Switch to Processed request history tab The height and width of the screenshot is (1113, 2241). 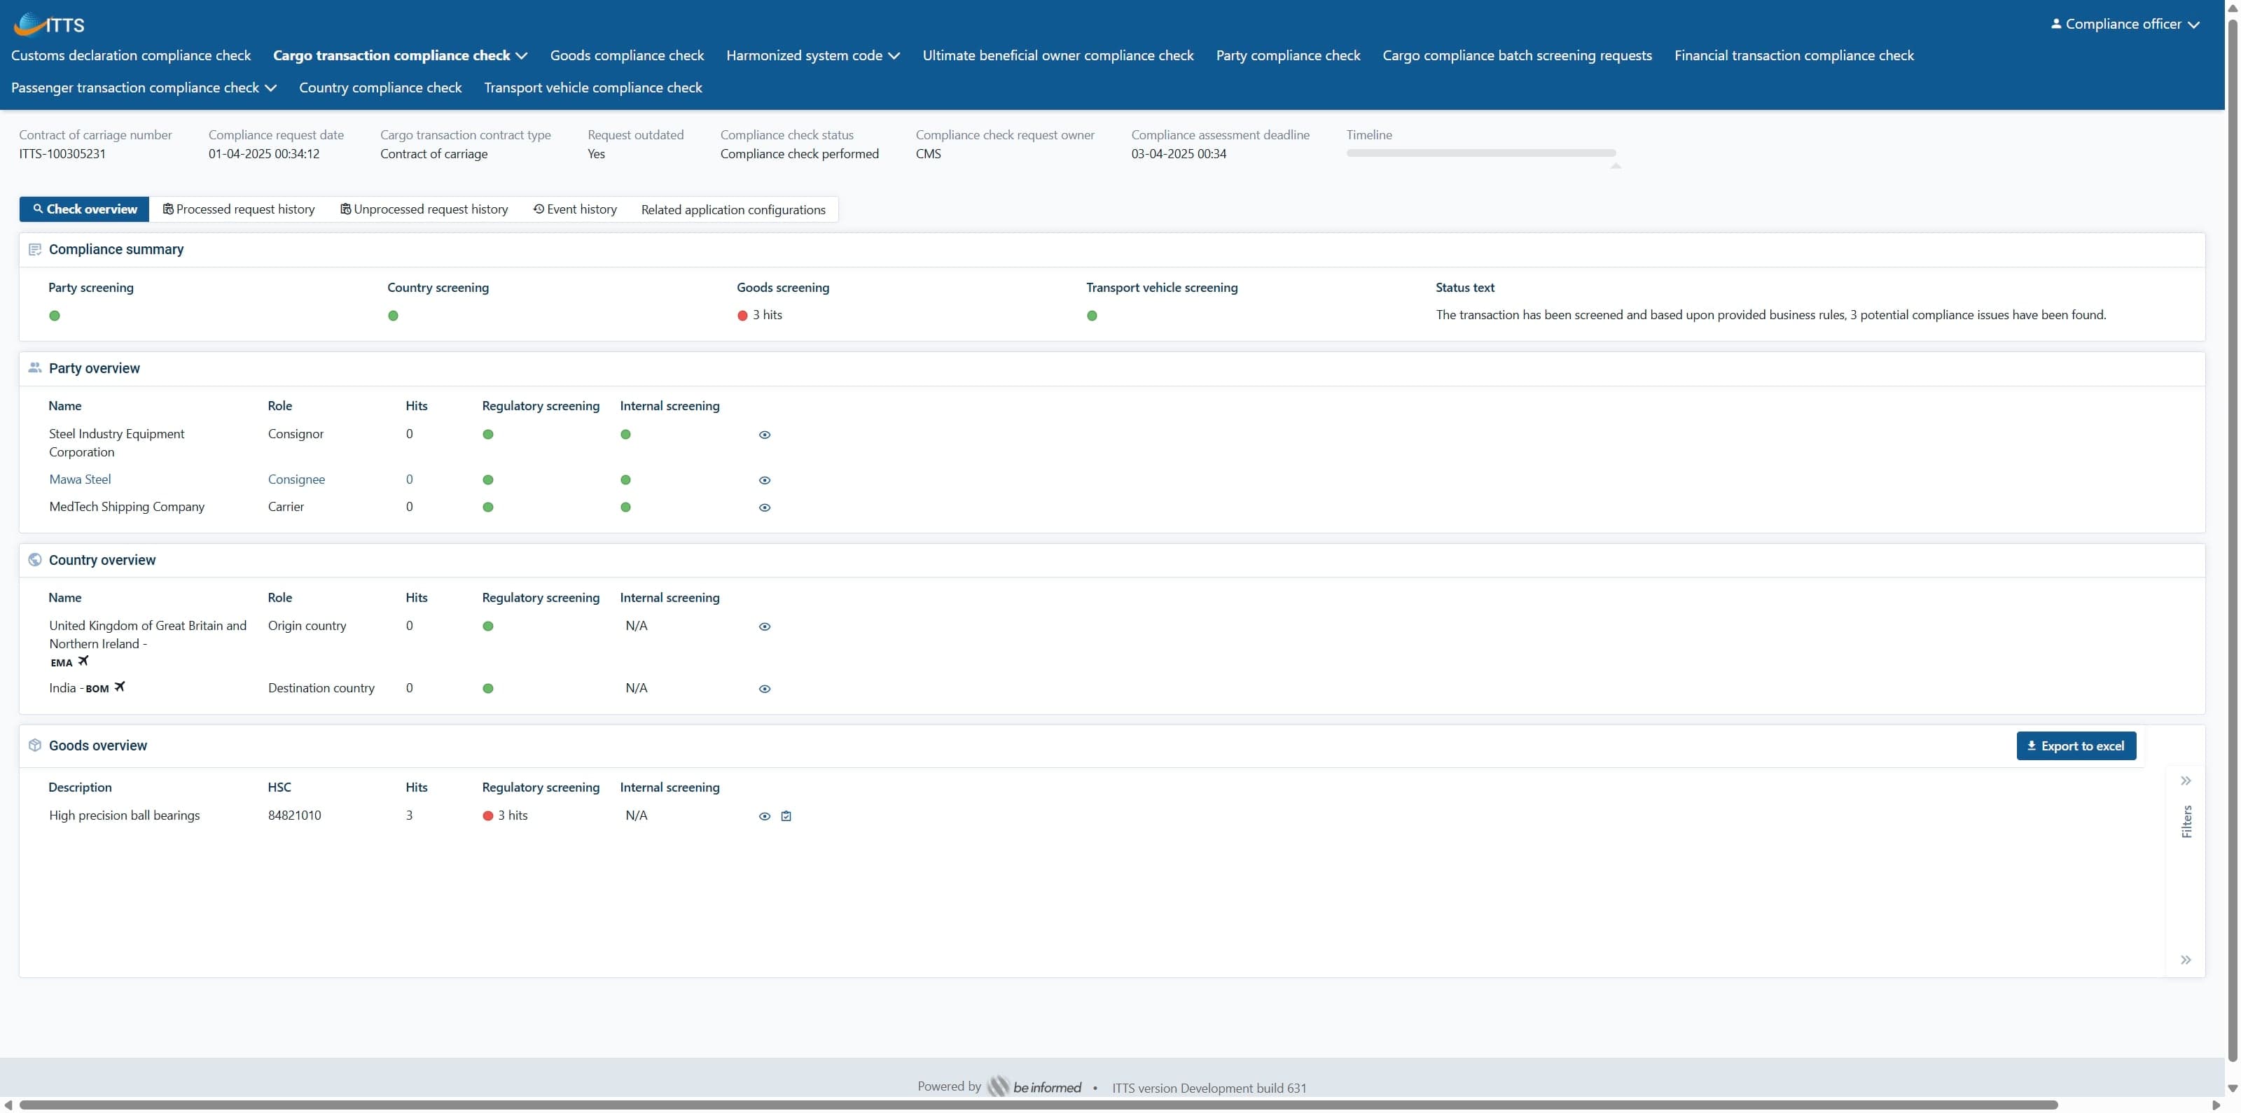pos(238,209)
